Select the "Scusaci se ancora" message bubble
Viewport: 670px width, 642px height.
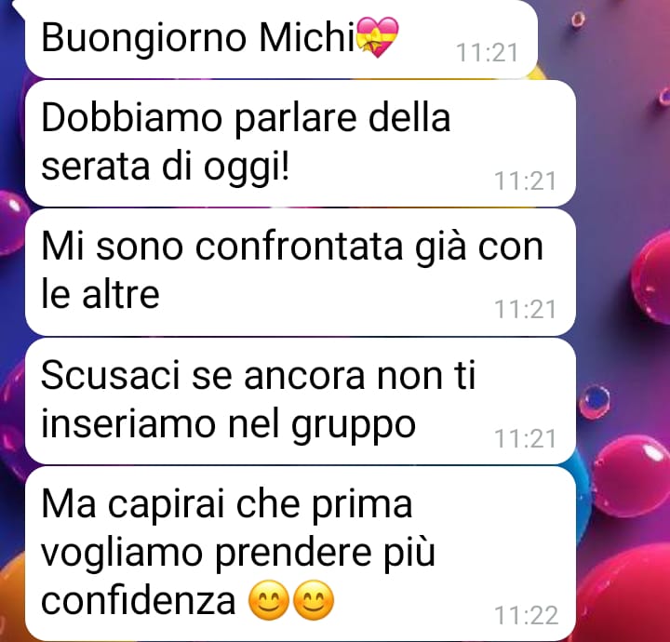(301, 401)
